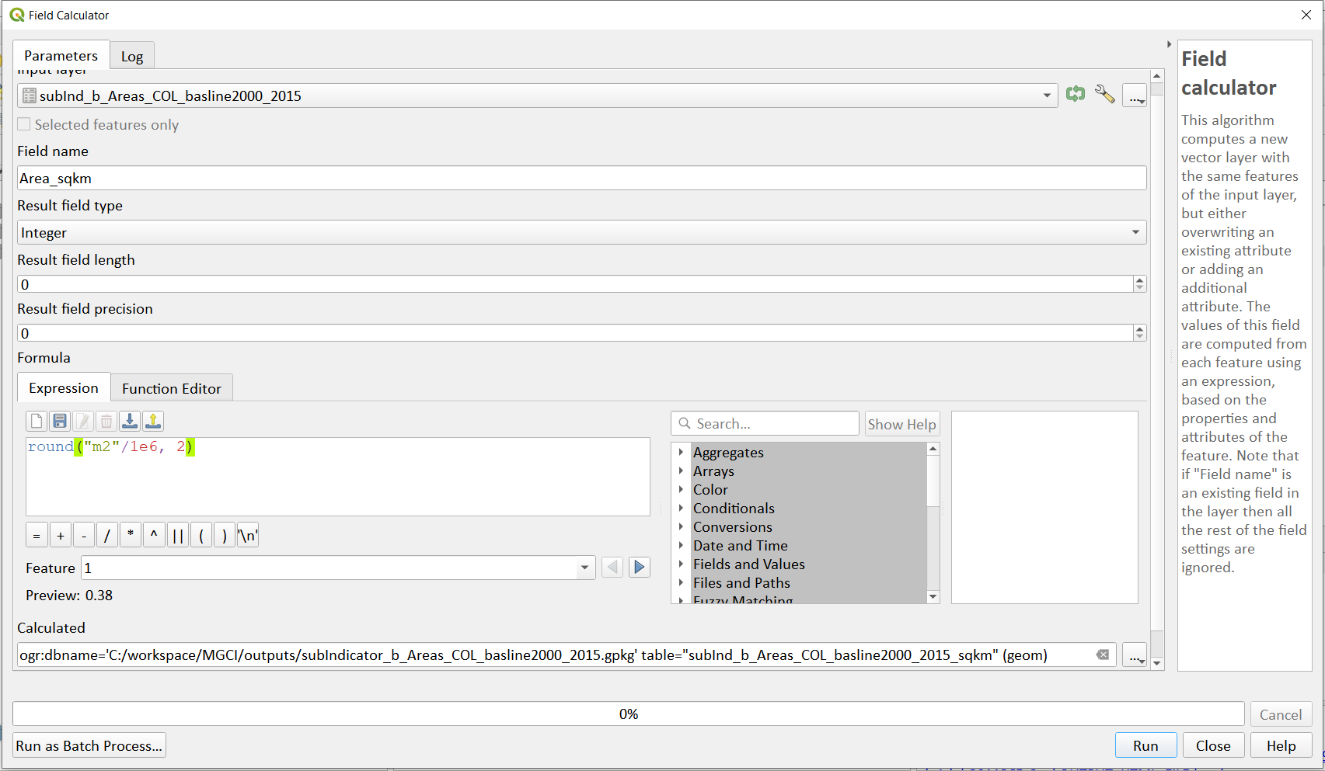Increase Result field length stepper
The width and height of the screenshot is (1325, 771).
tap(1139, 280)
